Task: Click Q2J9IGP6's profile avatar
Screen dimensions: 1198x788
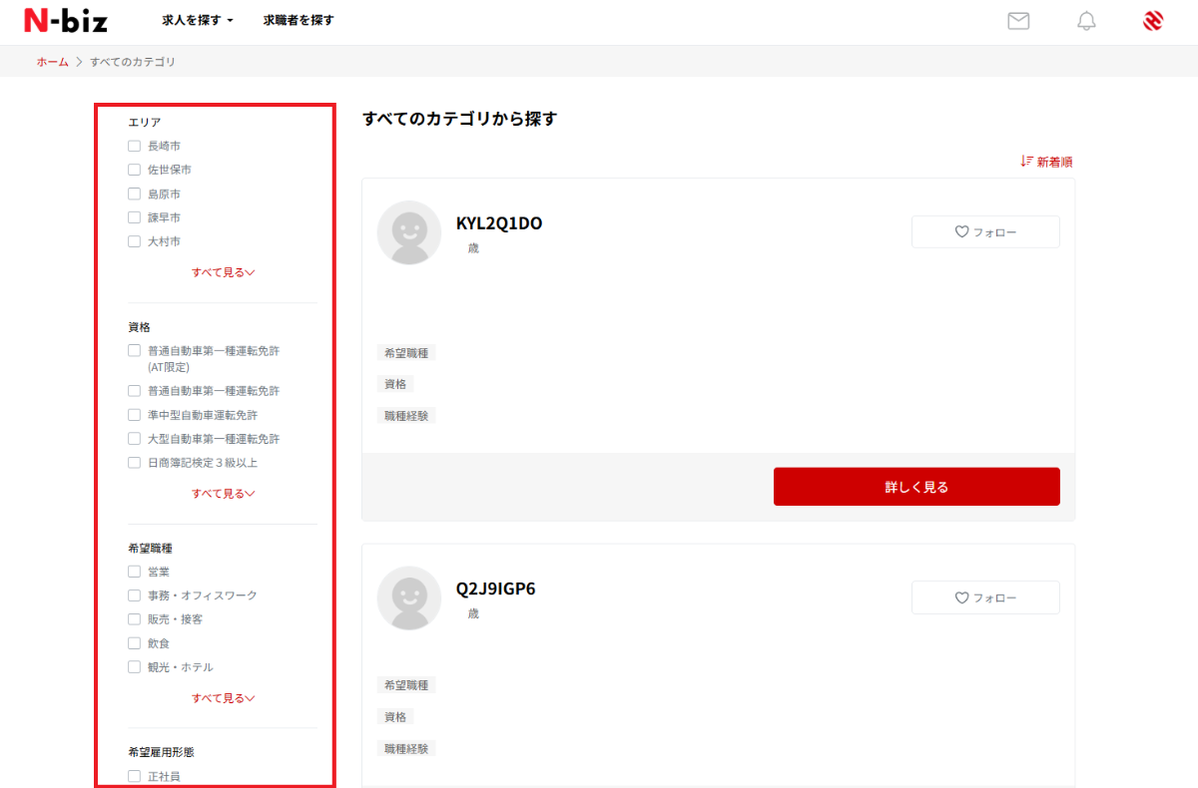Action: click(x=409, y=597)
